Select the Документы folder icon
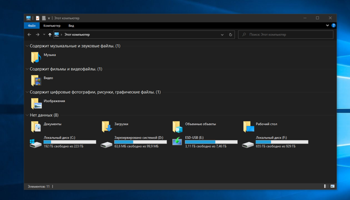 [x=36, y=127]
